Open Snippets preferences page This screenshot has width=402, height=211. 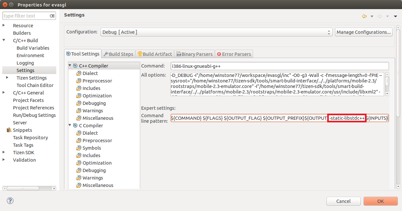(x=22, y=130)
